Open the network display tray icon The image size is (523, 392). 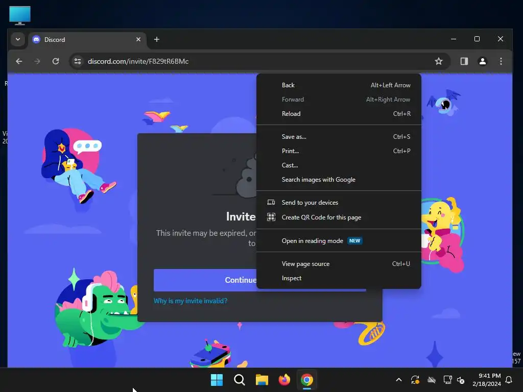click(x=447, y=380)
